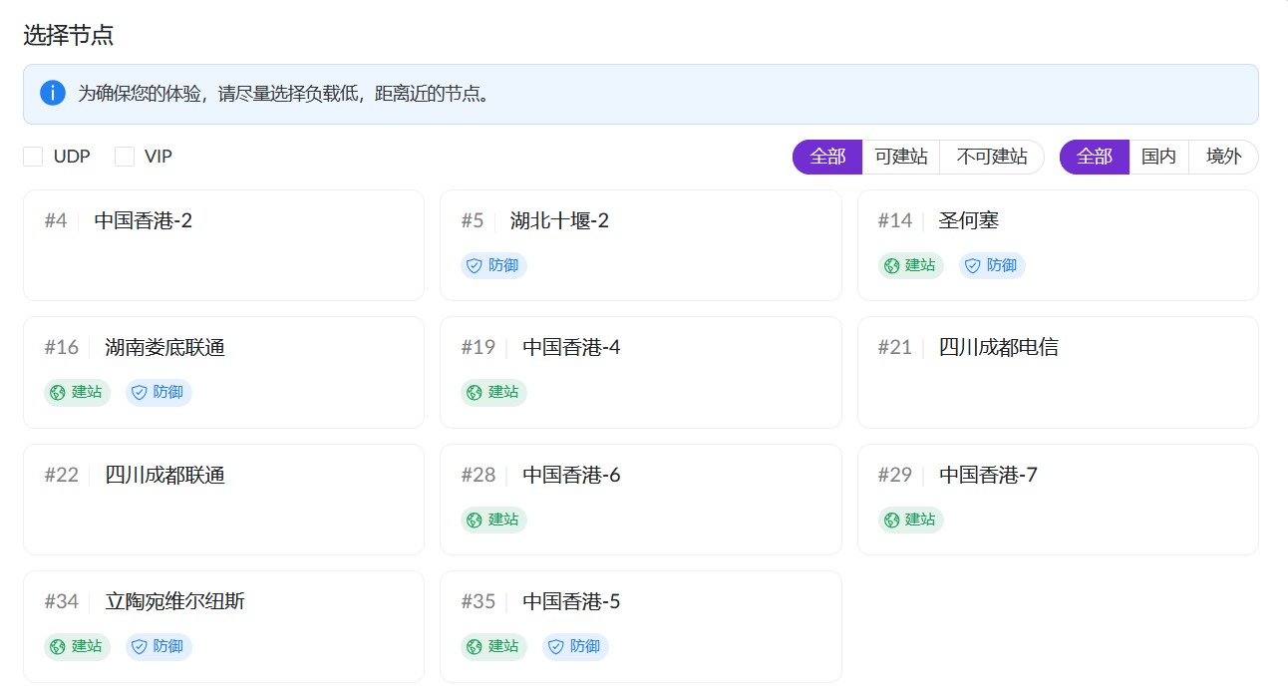Select the 全部 tab beside 国内
The image size is (1288, 699).
[1095, 157]
